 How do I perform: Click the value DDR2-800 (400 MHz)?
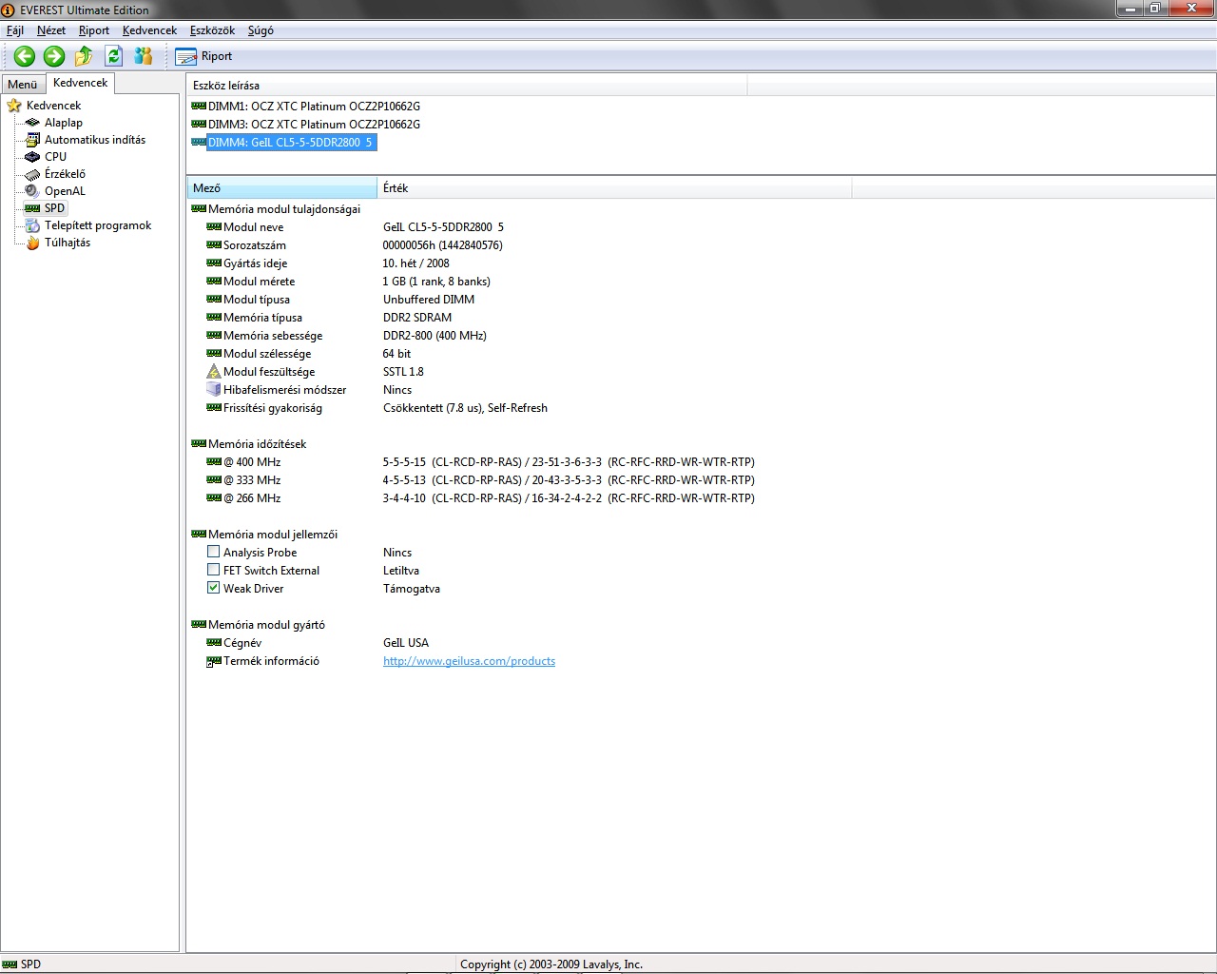[x=435, y=336]
